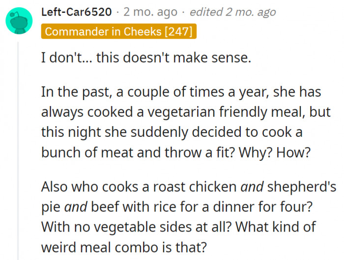Click the "edited 2 mo. ago" label

232,12
